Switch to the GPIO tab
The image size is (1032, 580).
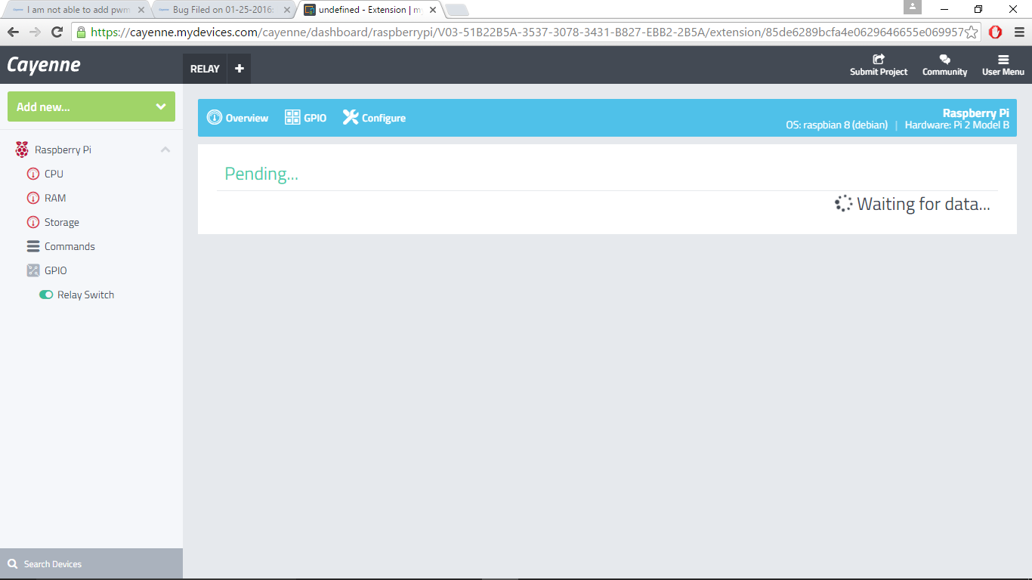click(305, 118)
